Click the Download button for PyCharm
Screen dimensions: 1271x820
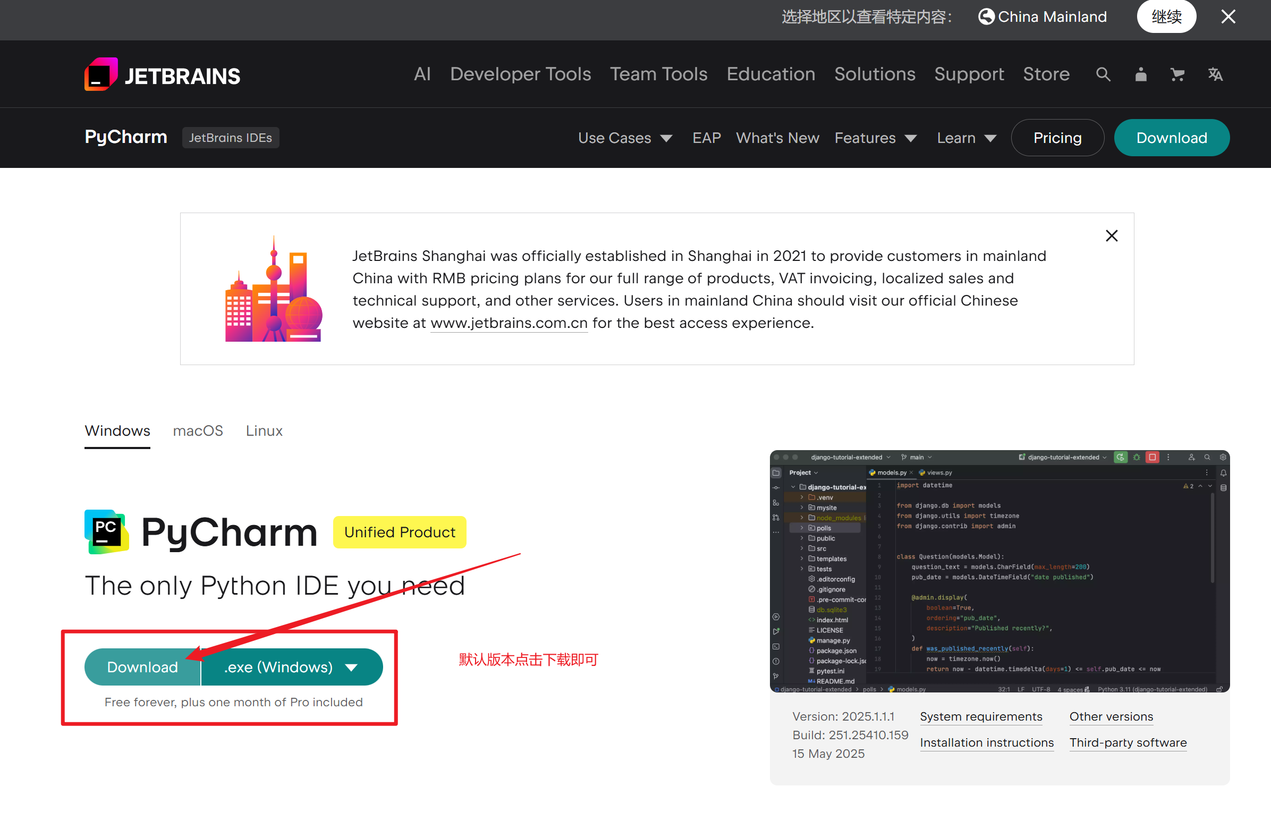141,666
